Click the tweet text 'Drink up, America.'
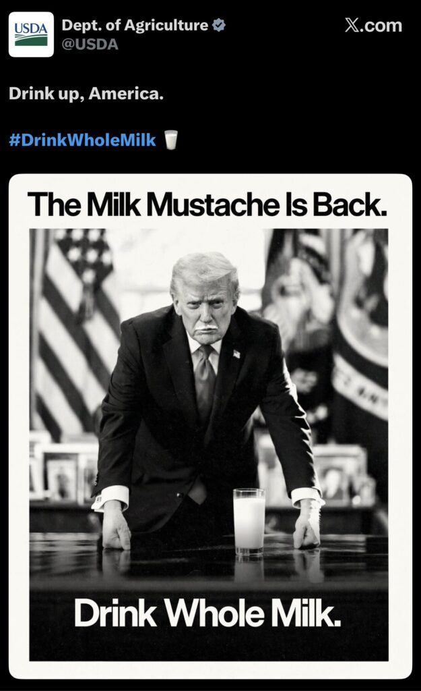Screen dimensions: 421x691 pos(86,93)
